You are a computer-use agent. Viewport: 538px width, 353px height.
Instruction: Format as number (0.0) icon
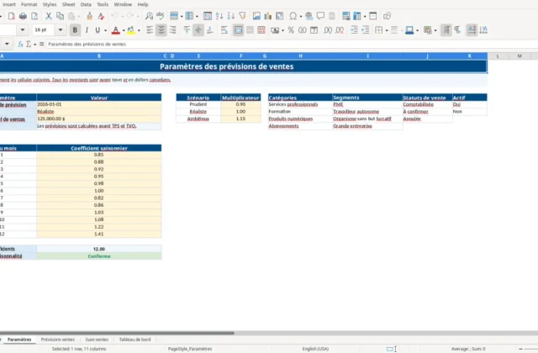pyautogui.click(x=303, y=30)
